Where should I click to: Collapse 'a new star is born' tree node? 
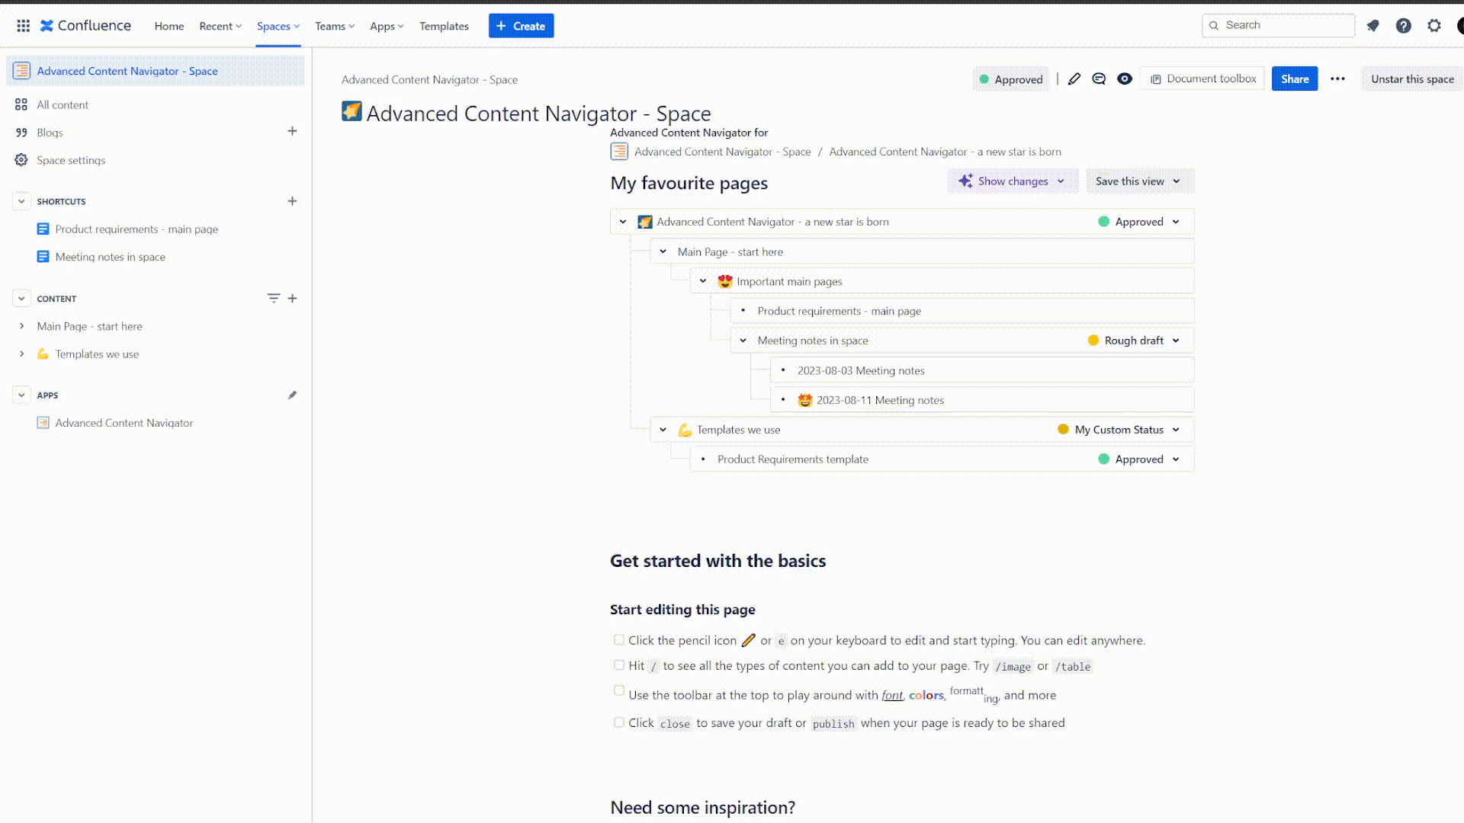click(x=623, y=222)
